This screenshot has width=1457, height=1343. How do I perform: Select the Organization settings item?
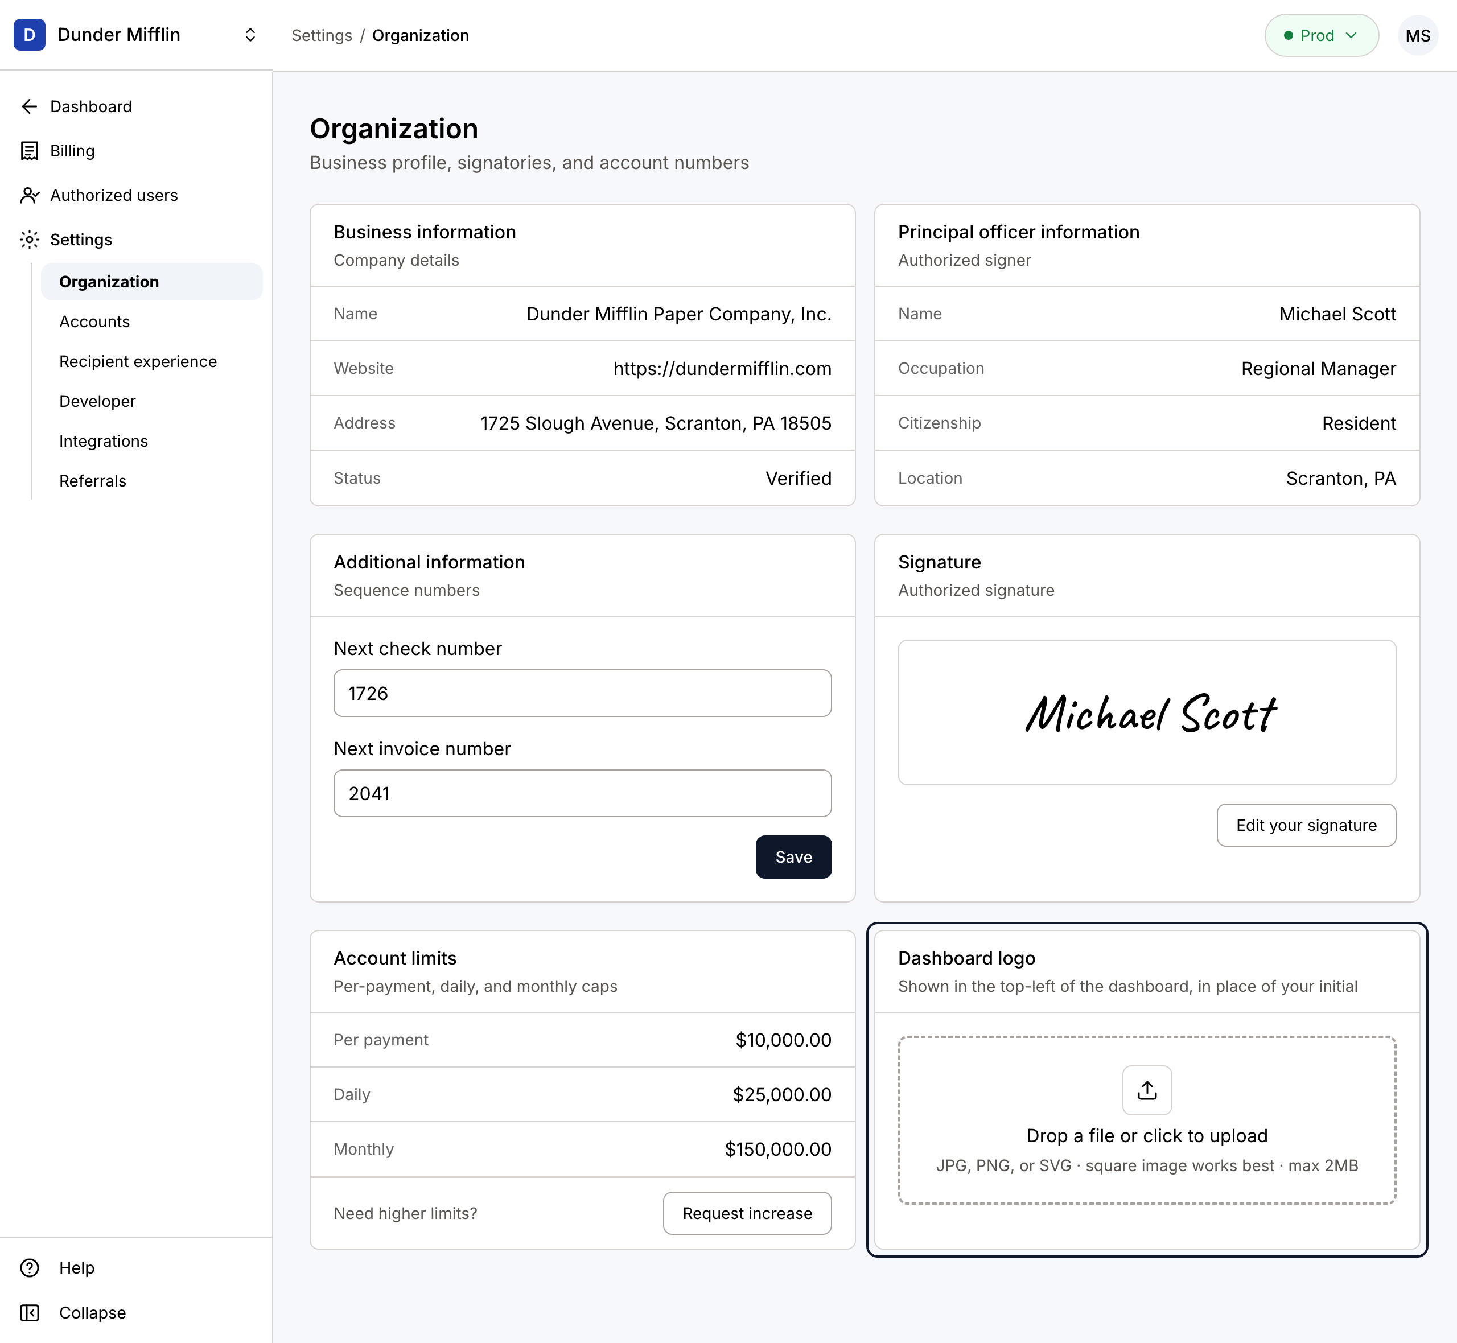(x=152, y=281)
